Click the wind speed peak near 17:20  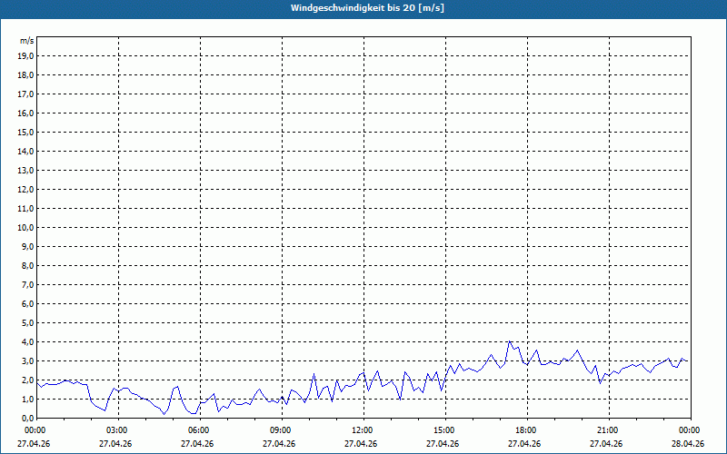pos(510,341)
